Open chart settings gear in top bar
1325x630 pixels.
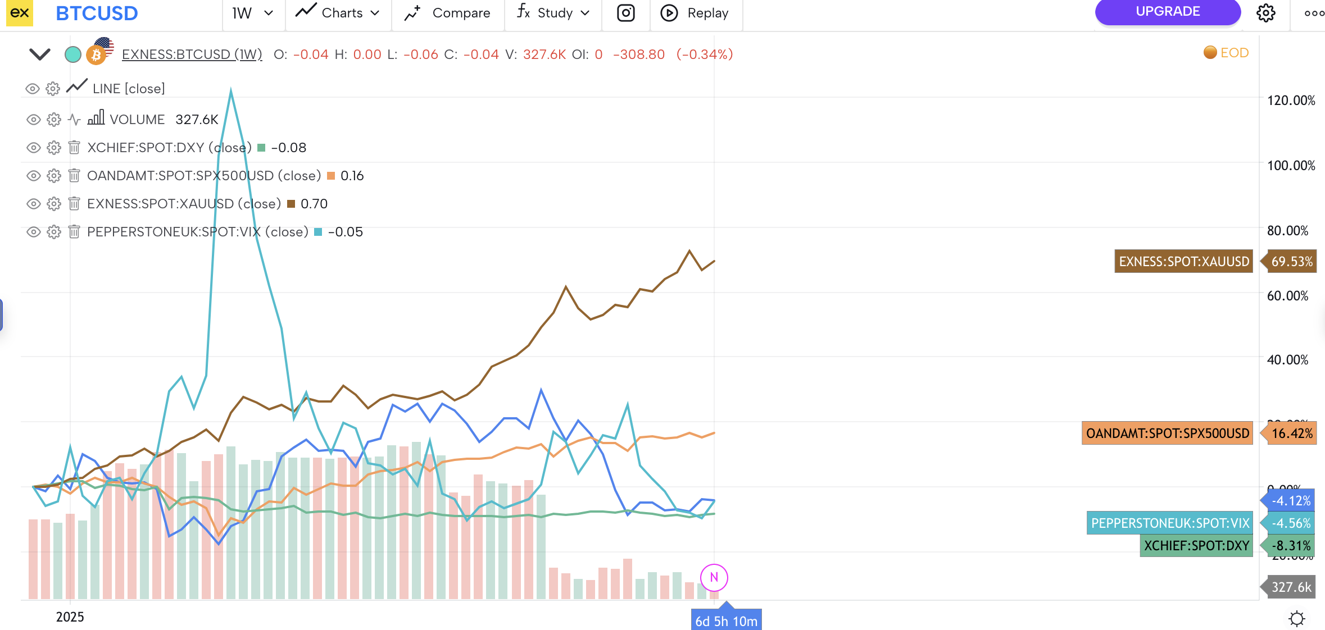(1265, 13)
